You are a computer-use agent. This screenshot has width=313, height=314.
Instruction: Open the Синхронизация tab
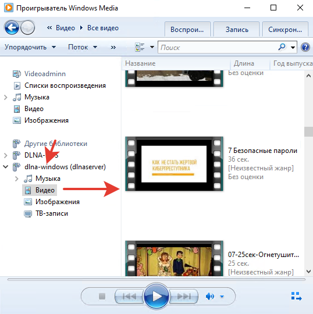click(285, 30)
